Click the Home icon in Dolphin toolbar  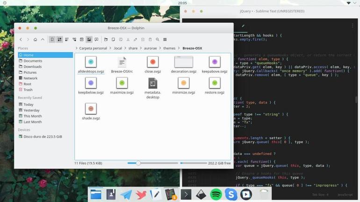(35, 39)
